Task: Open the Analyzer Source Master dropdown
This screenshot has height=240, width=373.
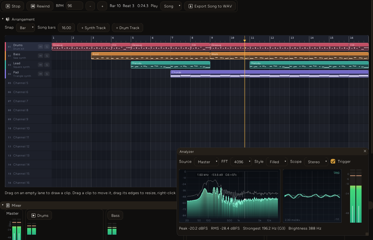Action: [206, 162]
